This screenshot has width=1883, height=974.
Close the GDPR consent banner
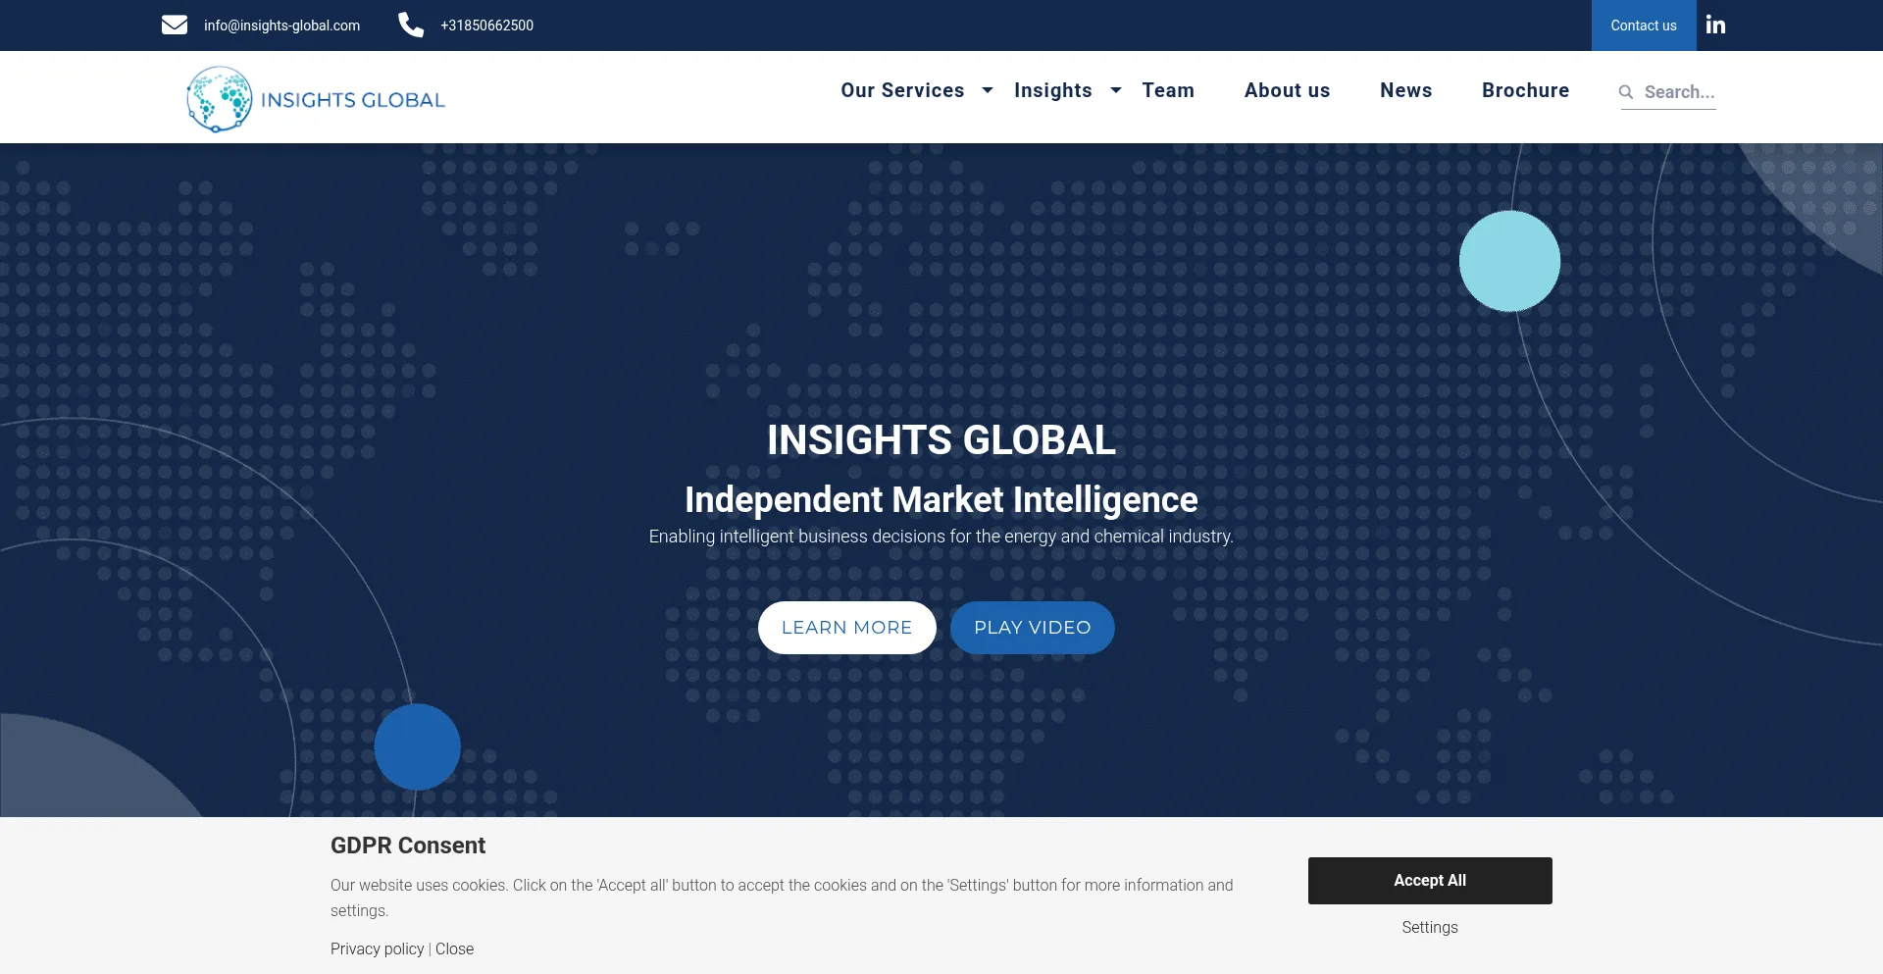(455, 949)
